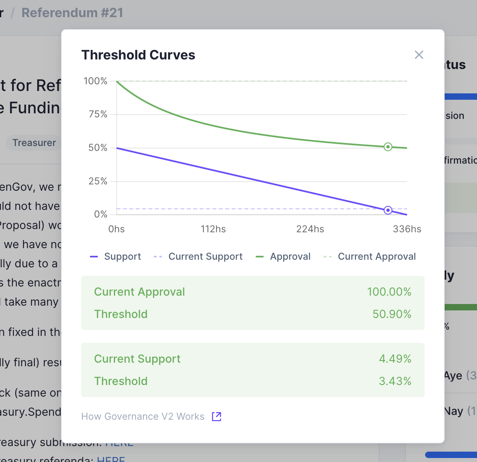Image resolution: width=477 pixels, height=462 pixels.
Task: Click the circular marker on the purple Support curve
Action: 388,210
